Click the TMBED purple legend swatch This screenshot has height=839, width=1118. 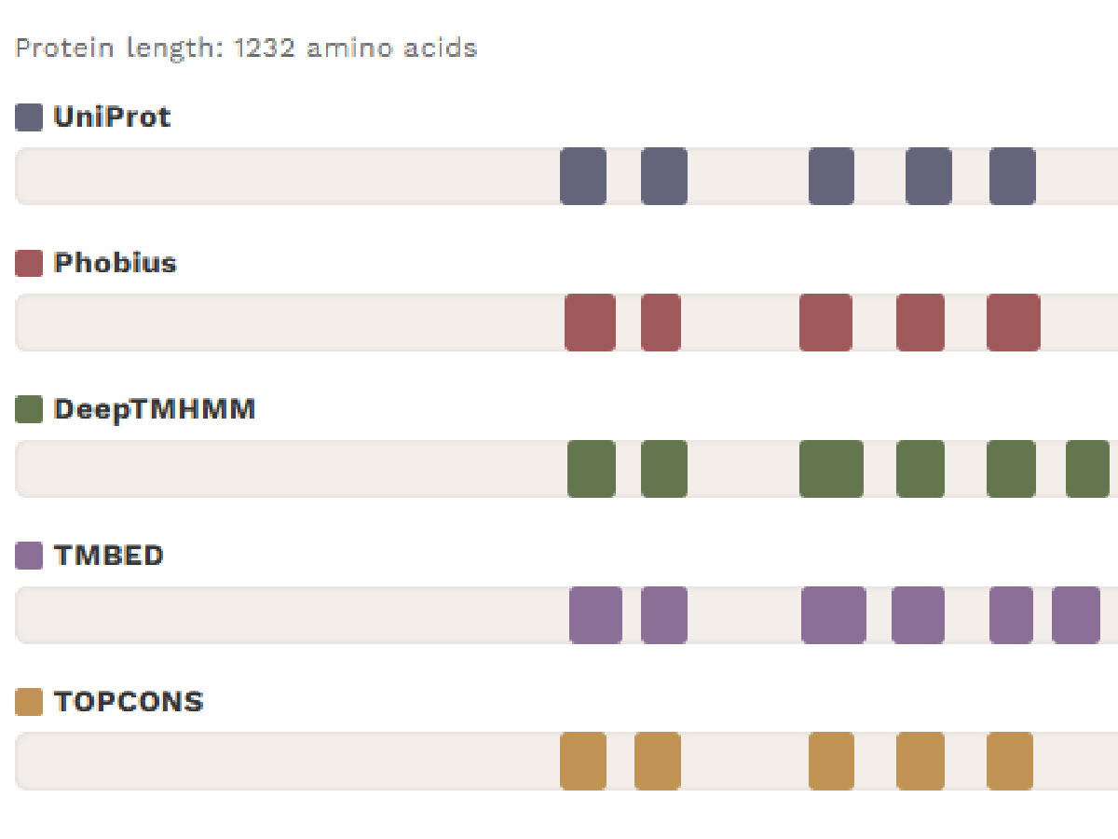pyautogui.click(x=29, y=556)
